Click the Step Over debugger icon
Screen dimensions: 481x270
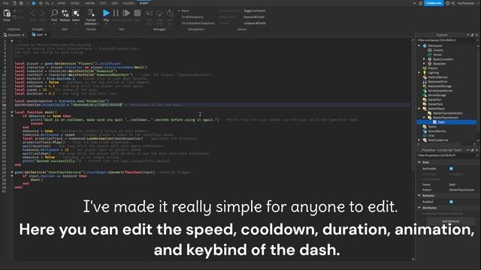point(159,13)
